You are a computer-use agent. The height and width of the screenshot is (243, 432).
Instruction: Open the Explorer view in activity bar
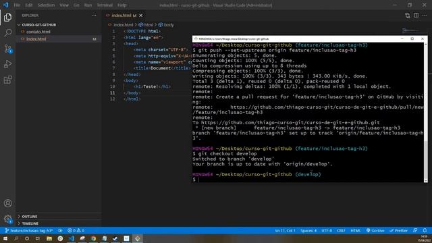[7, 18]
